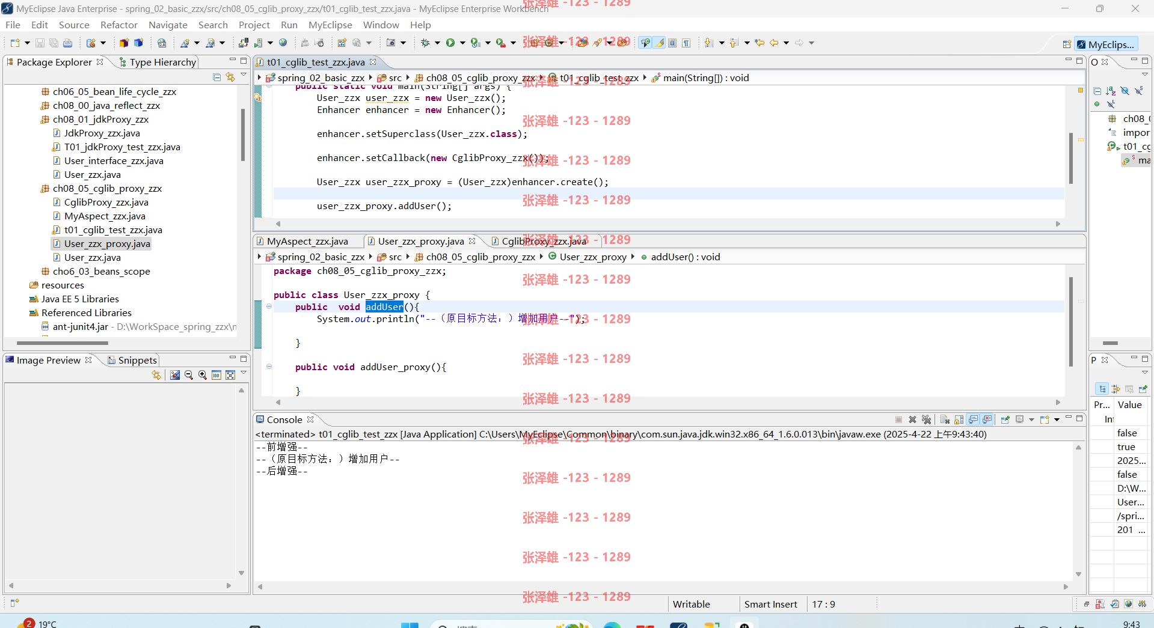1154x628 pixels.
Task: Toggle Block Selection Mode button
Action: click(673, 43)
